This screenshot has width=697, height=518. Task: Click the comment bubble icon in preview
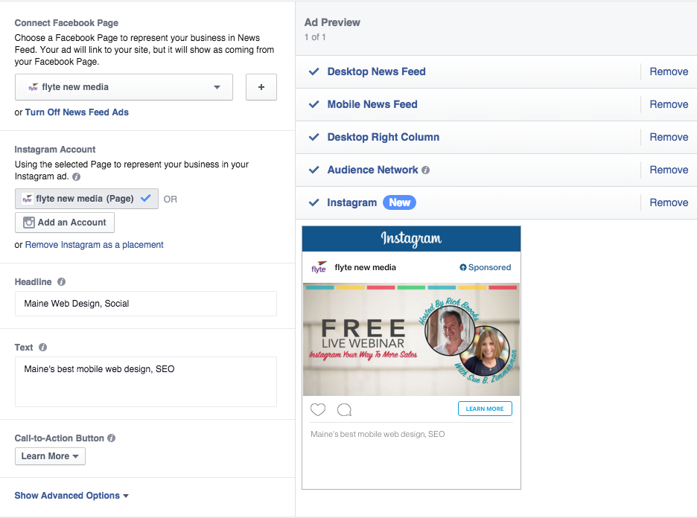pyautogui.click(x=344, y=409)
